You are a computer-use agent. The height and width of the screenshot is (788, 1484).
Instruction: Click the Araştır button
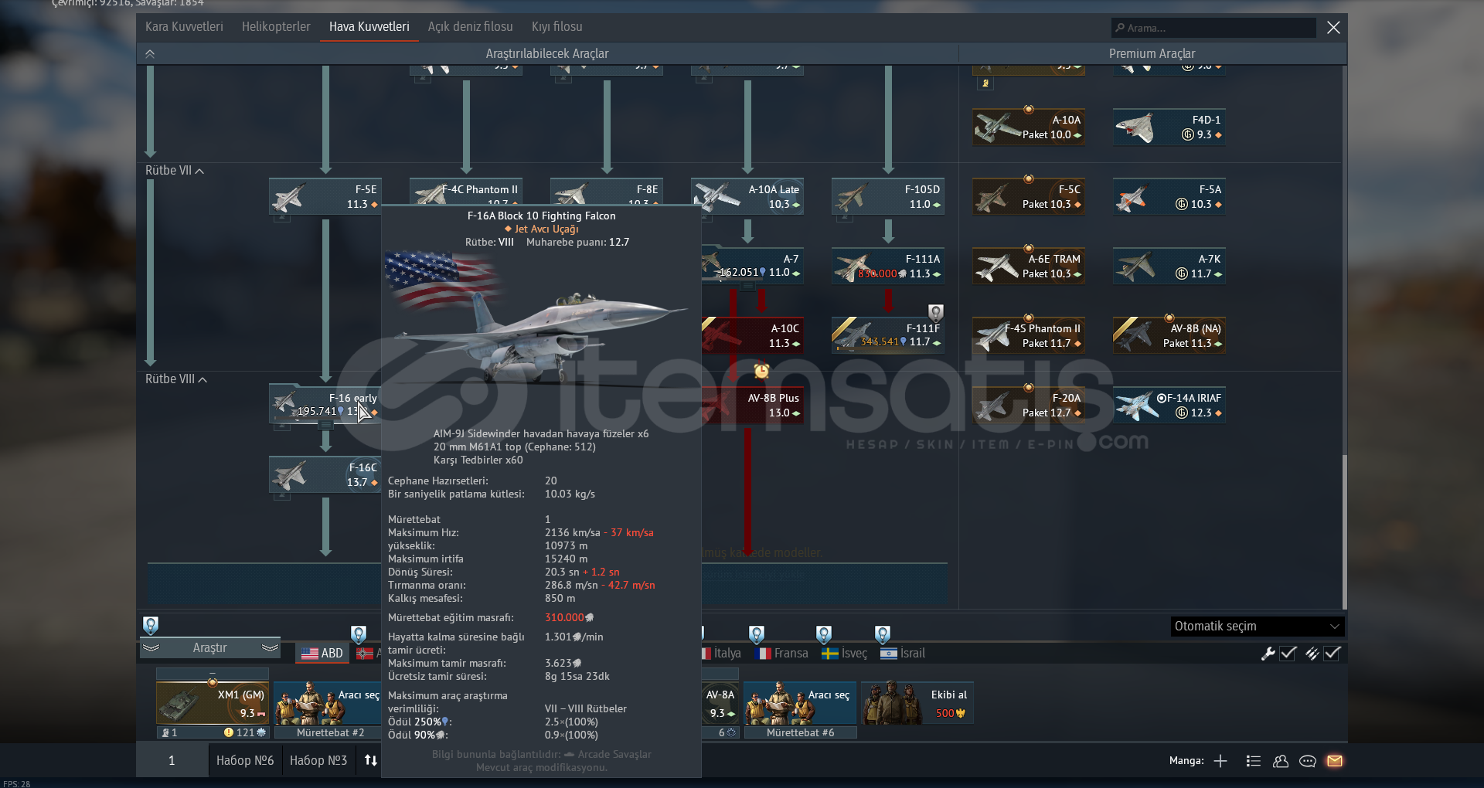pyautogui.click(x=210, y=648)
